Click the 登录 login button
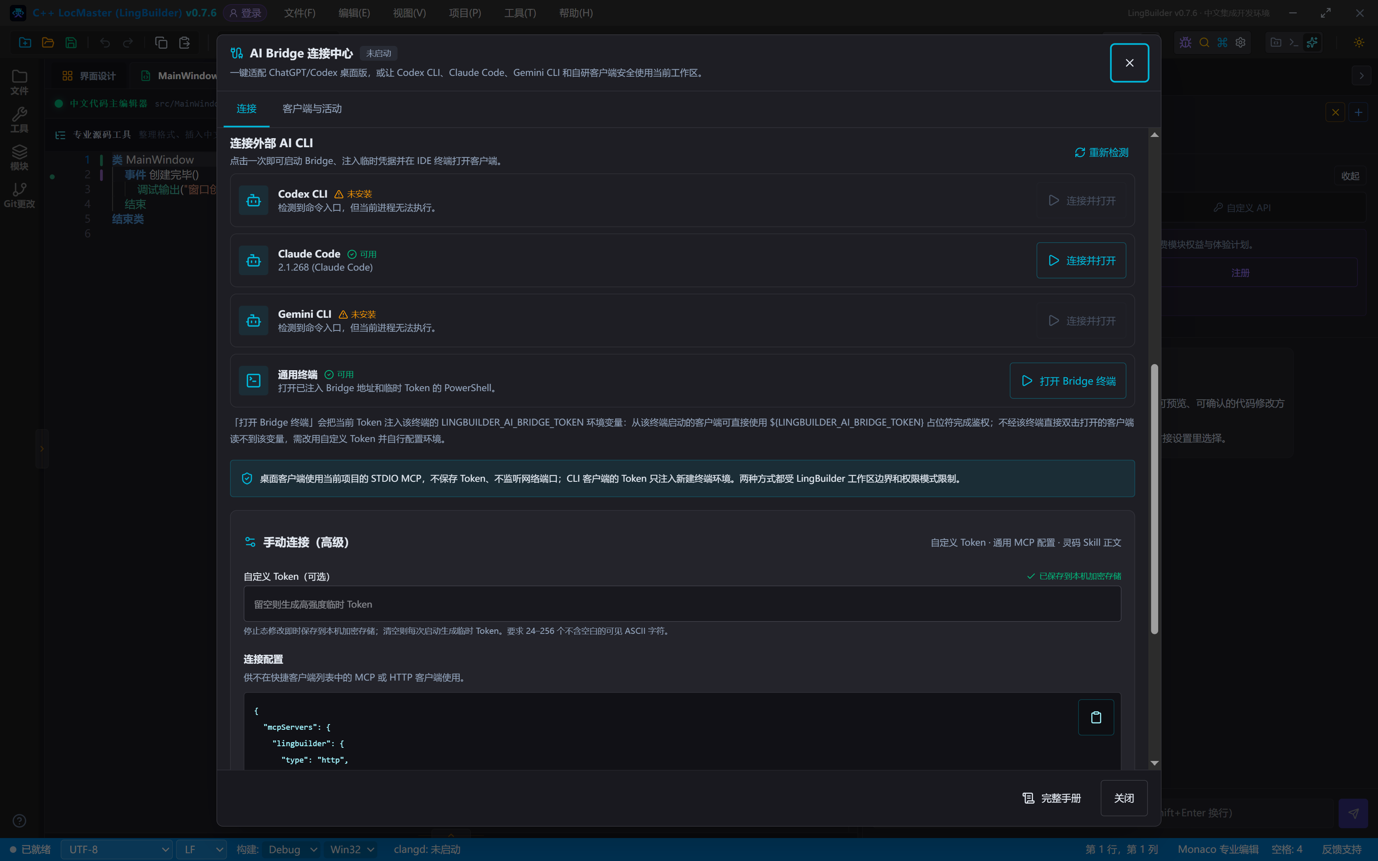This screenshot has height=861, width=1378. click(x=245, y=13)
